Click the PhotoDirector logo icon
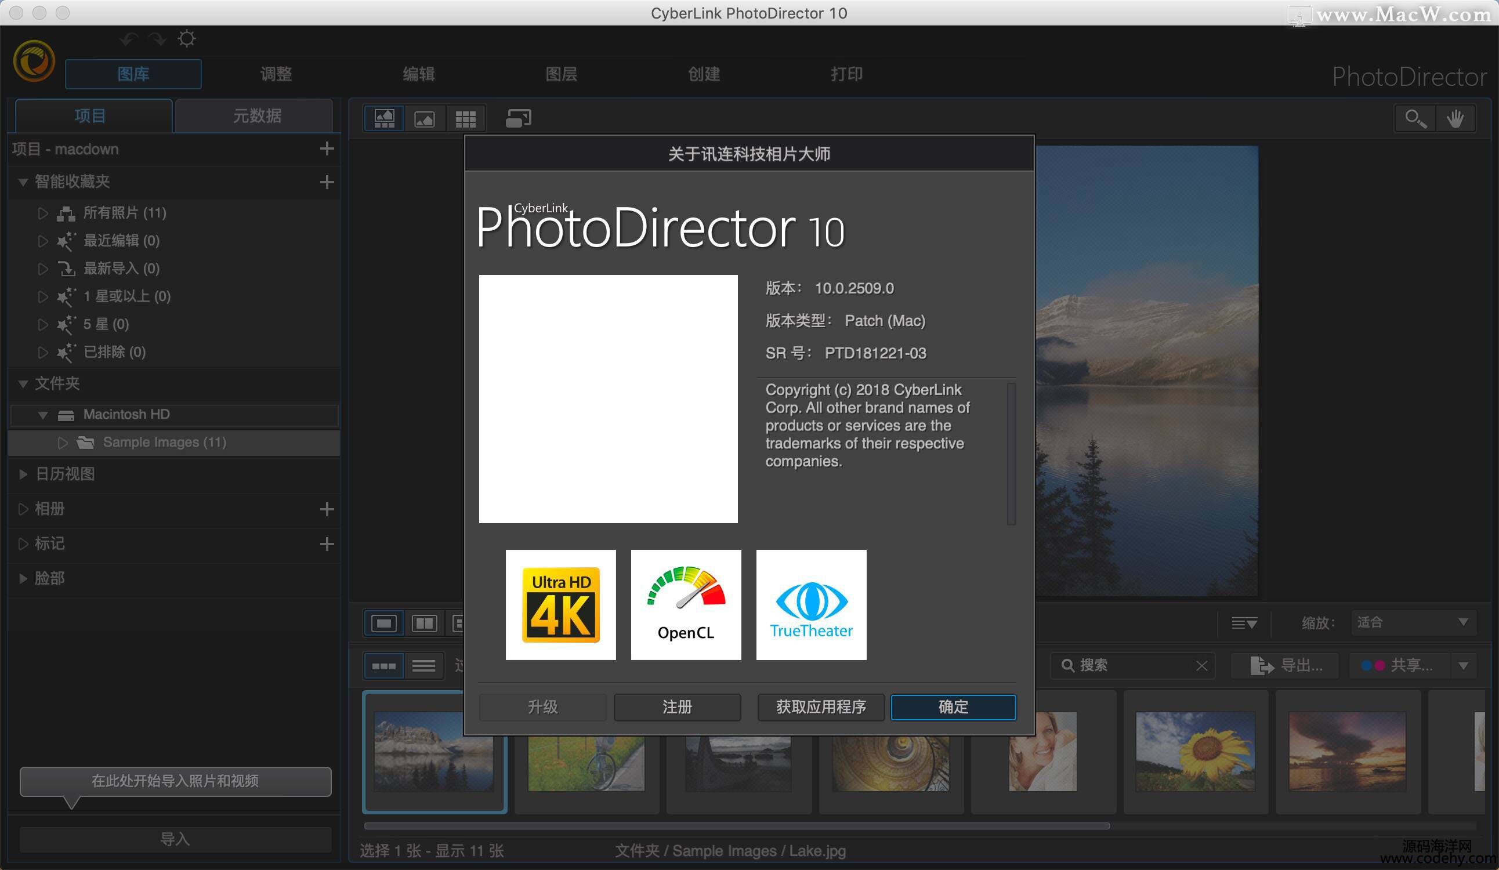The width and height of the screenshot is (1499, 870). 34,61
